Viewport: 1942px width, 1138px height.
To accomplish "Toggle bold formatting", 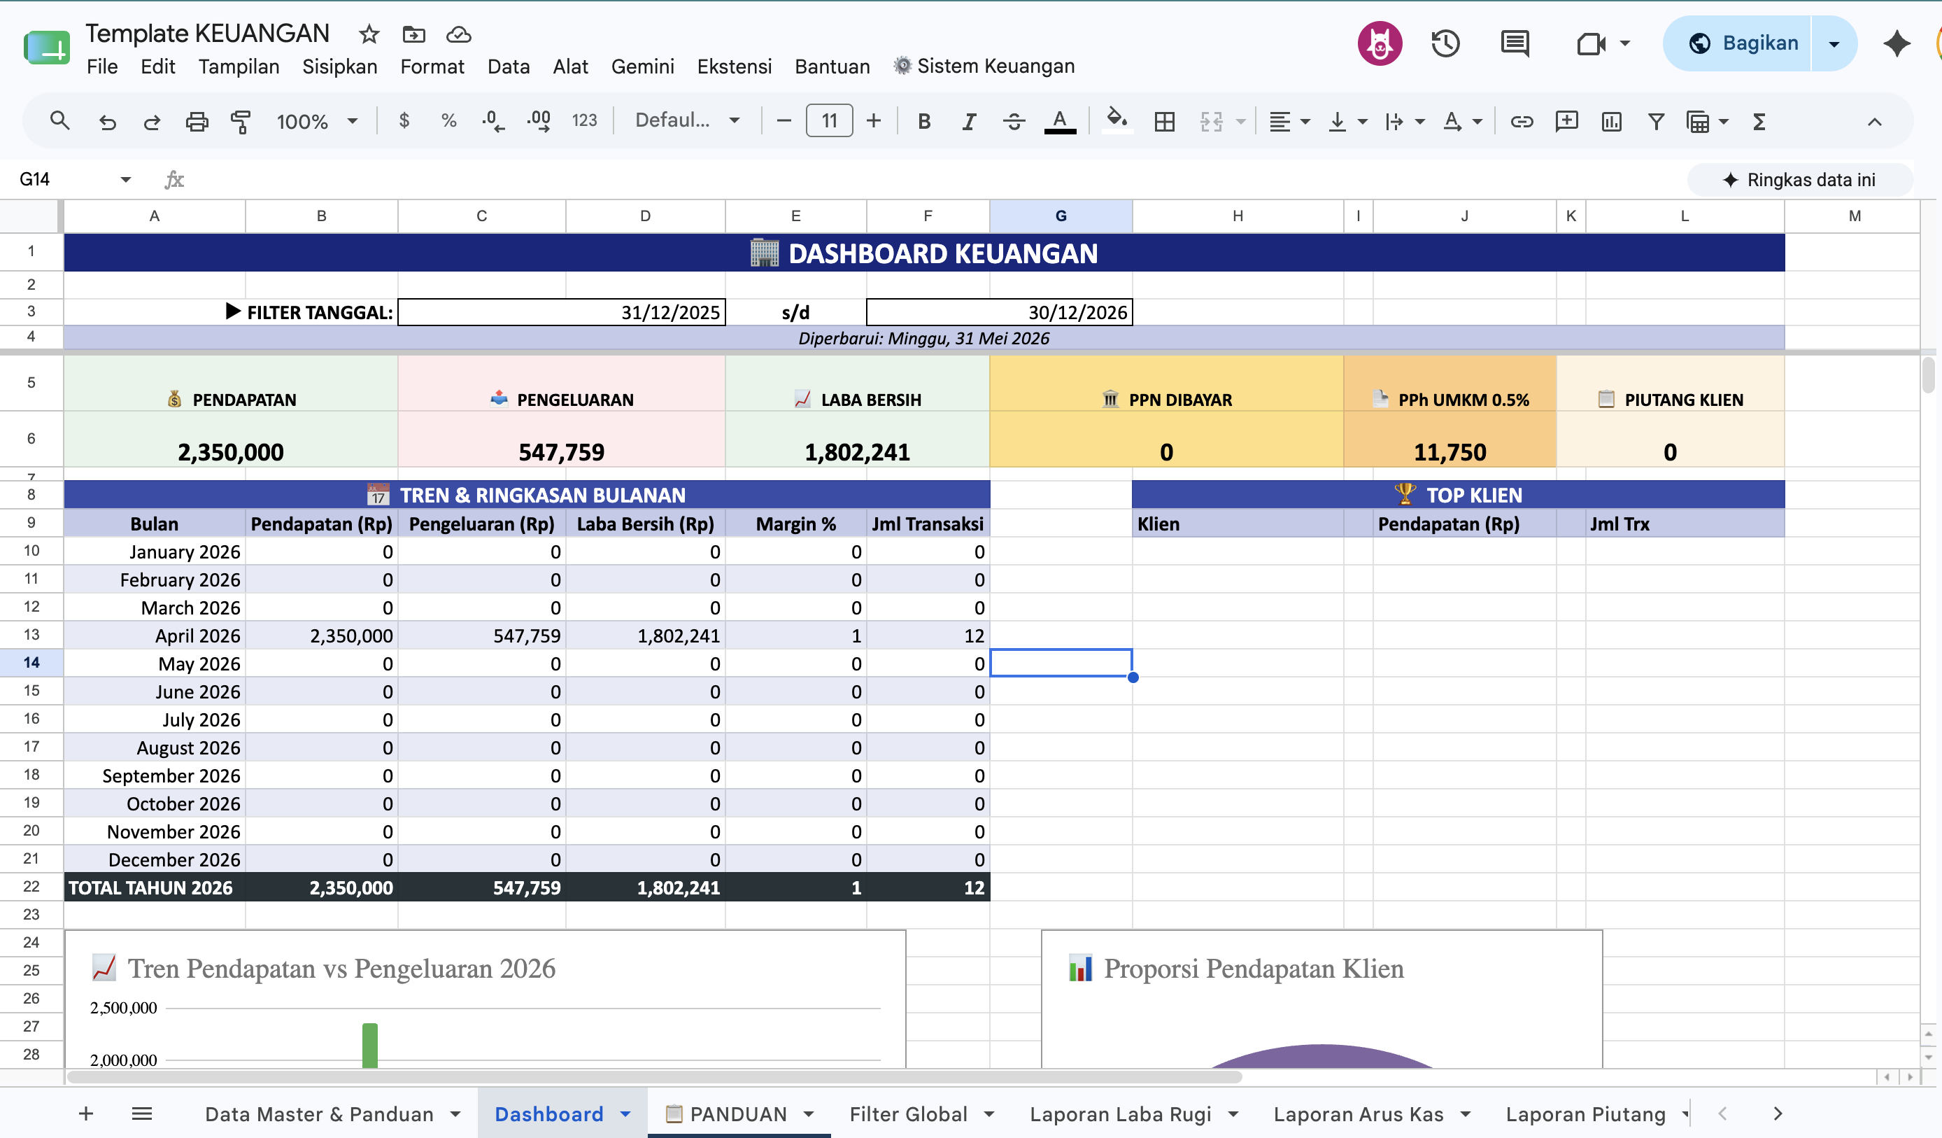I will pos(924,121).
